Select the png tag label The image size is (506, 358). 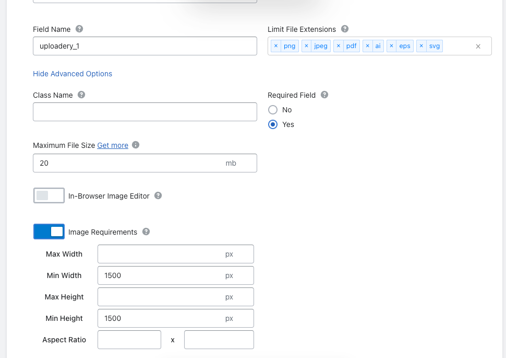click(x=290, y=46)
